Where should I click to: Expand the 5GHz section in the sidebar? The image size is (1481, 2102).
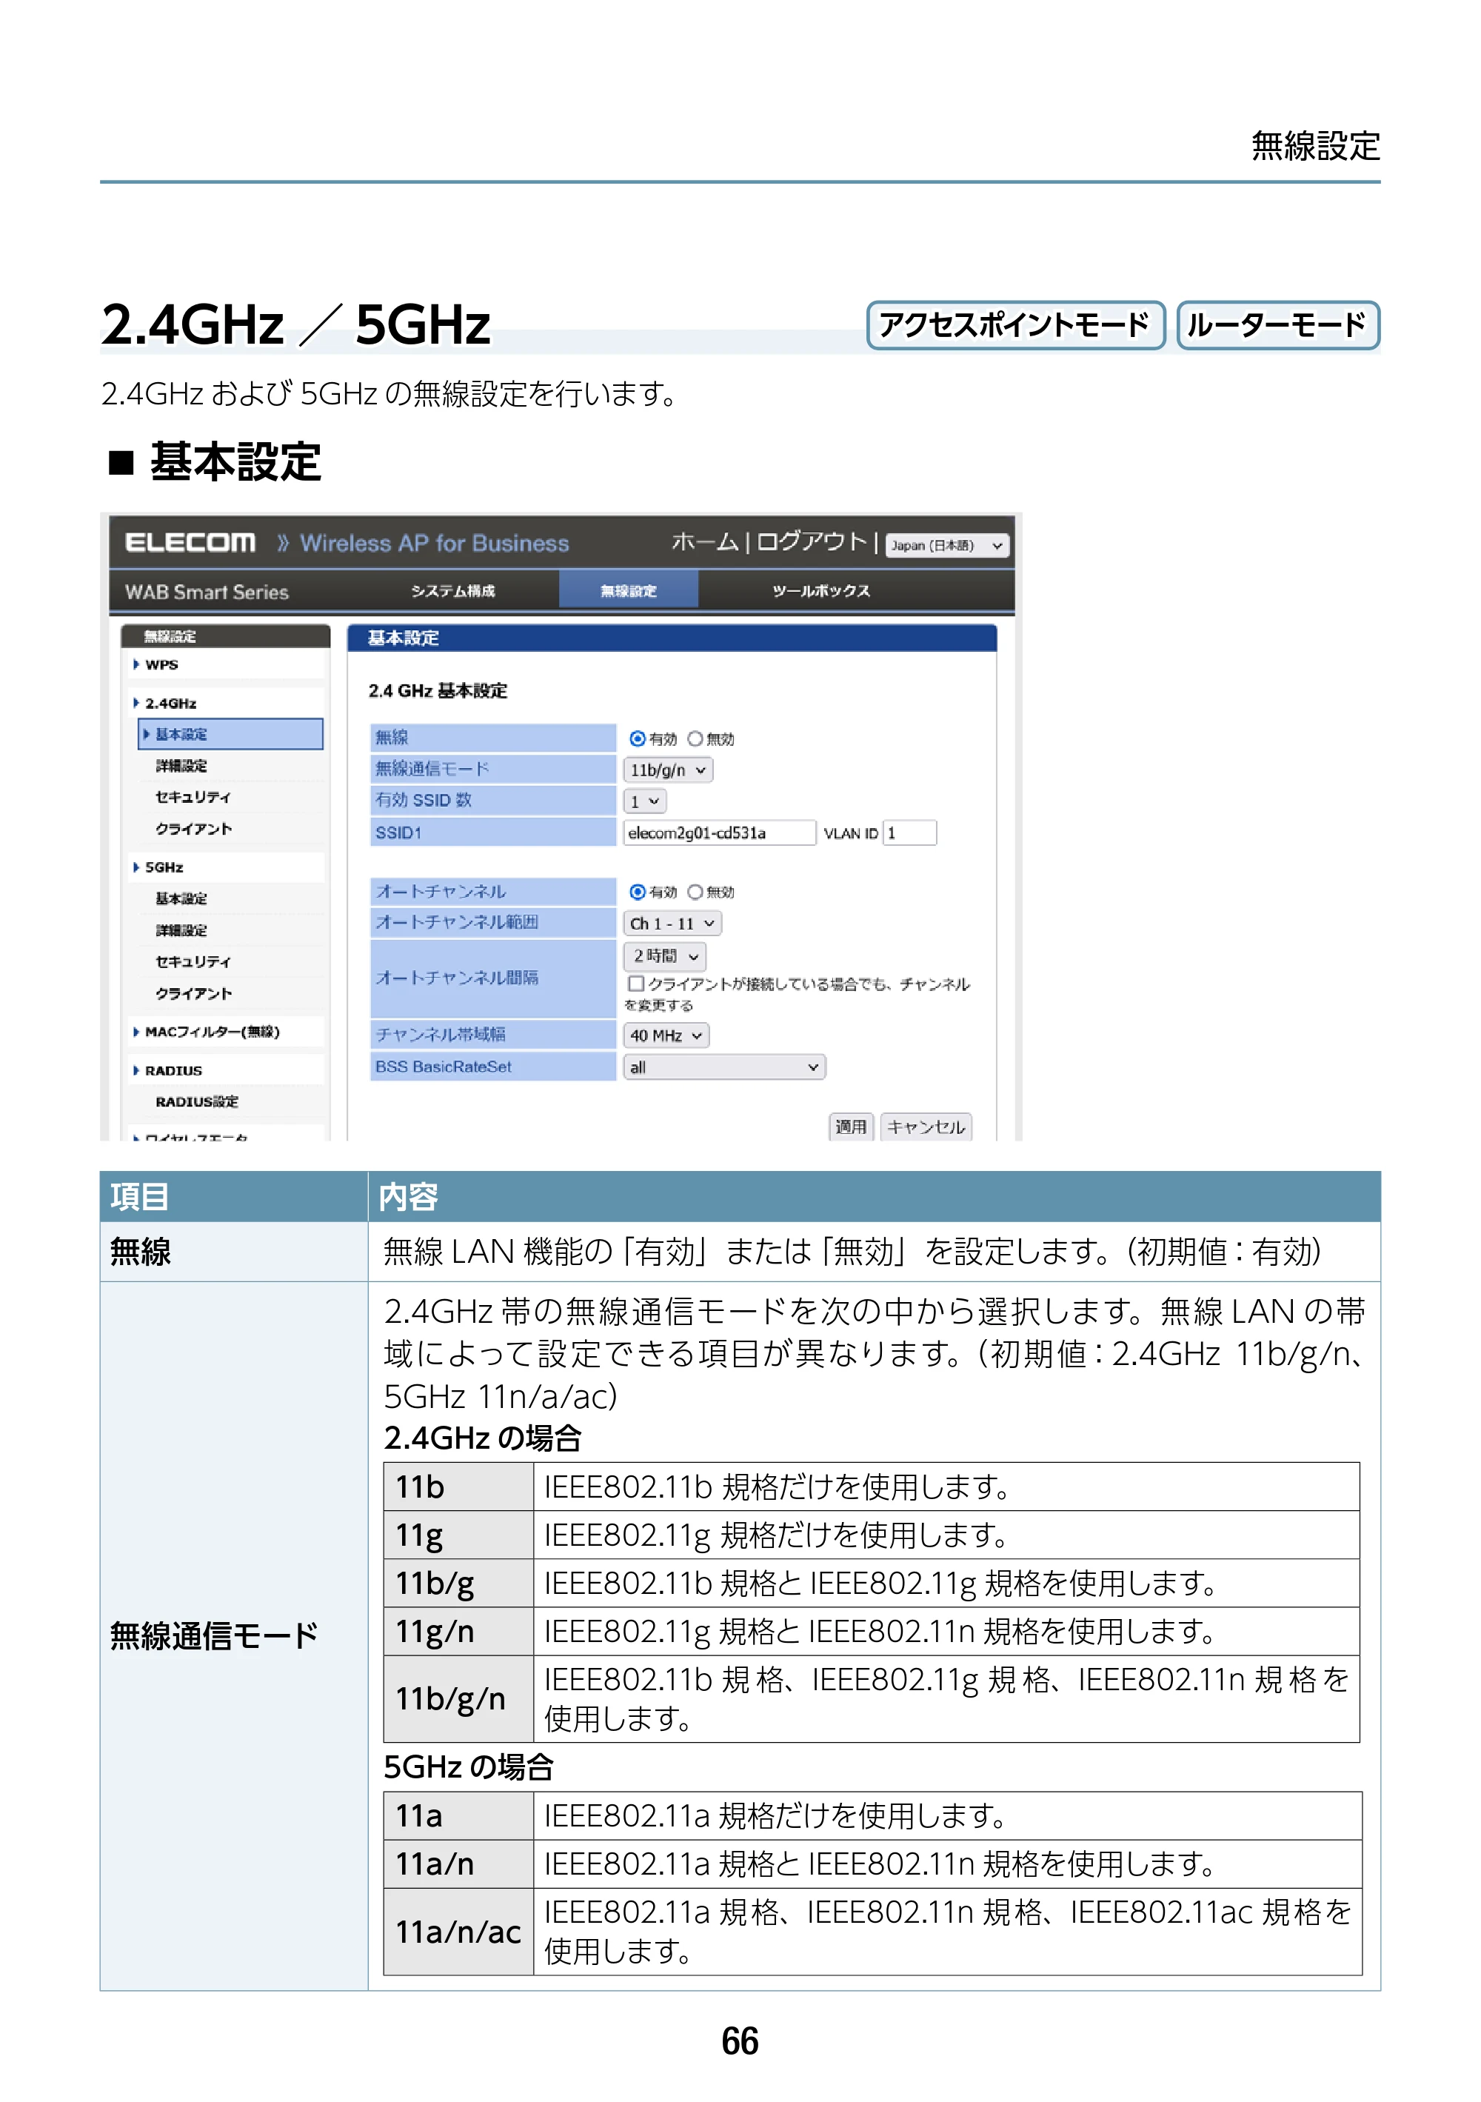[x=158, y=867]
